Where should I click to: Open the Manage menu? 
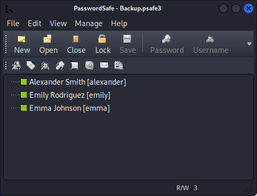pos(88,24)
